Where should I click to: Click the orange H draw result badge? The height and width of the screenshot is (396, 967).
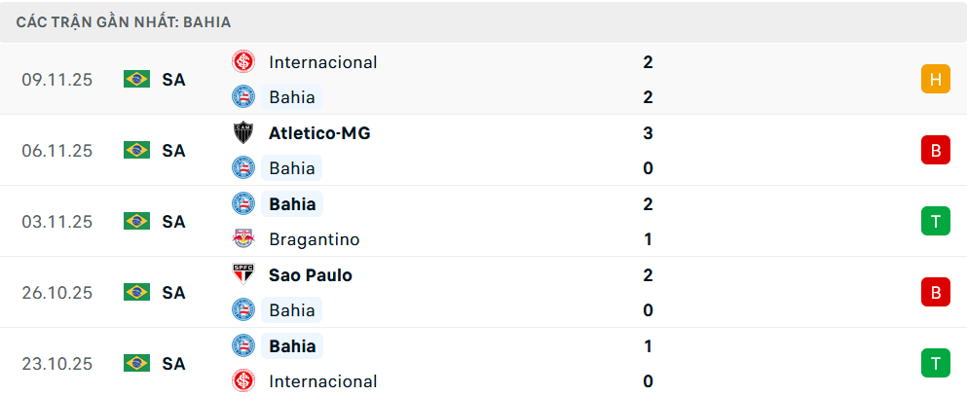(x=935, y=80)
